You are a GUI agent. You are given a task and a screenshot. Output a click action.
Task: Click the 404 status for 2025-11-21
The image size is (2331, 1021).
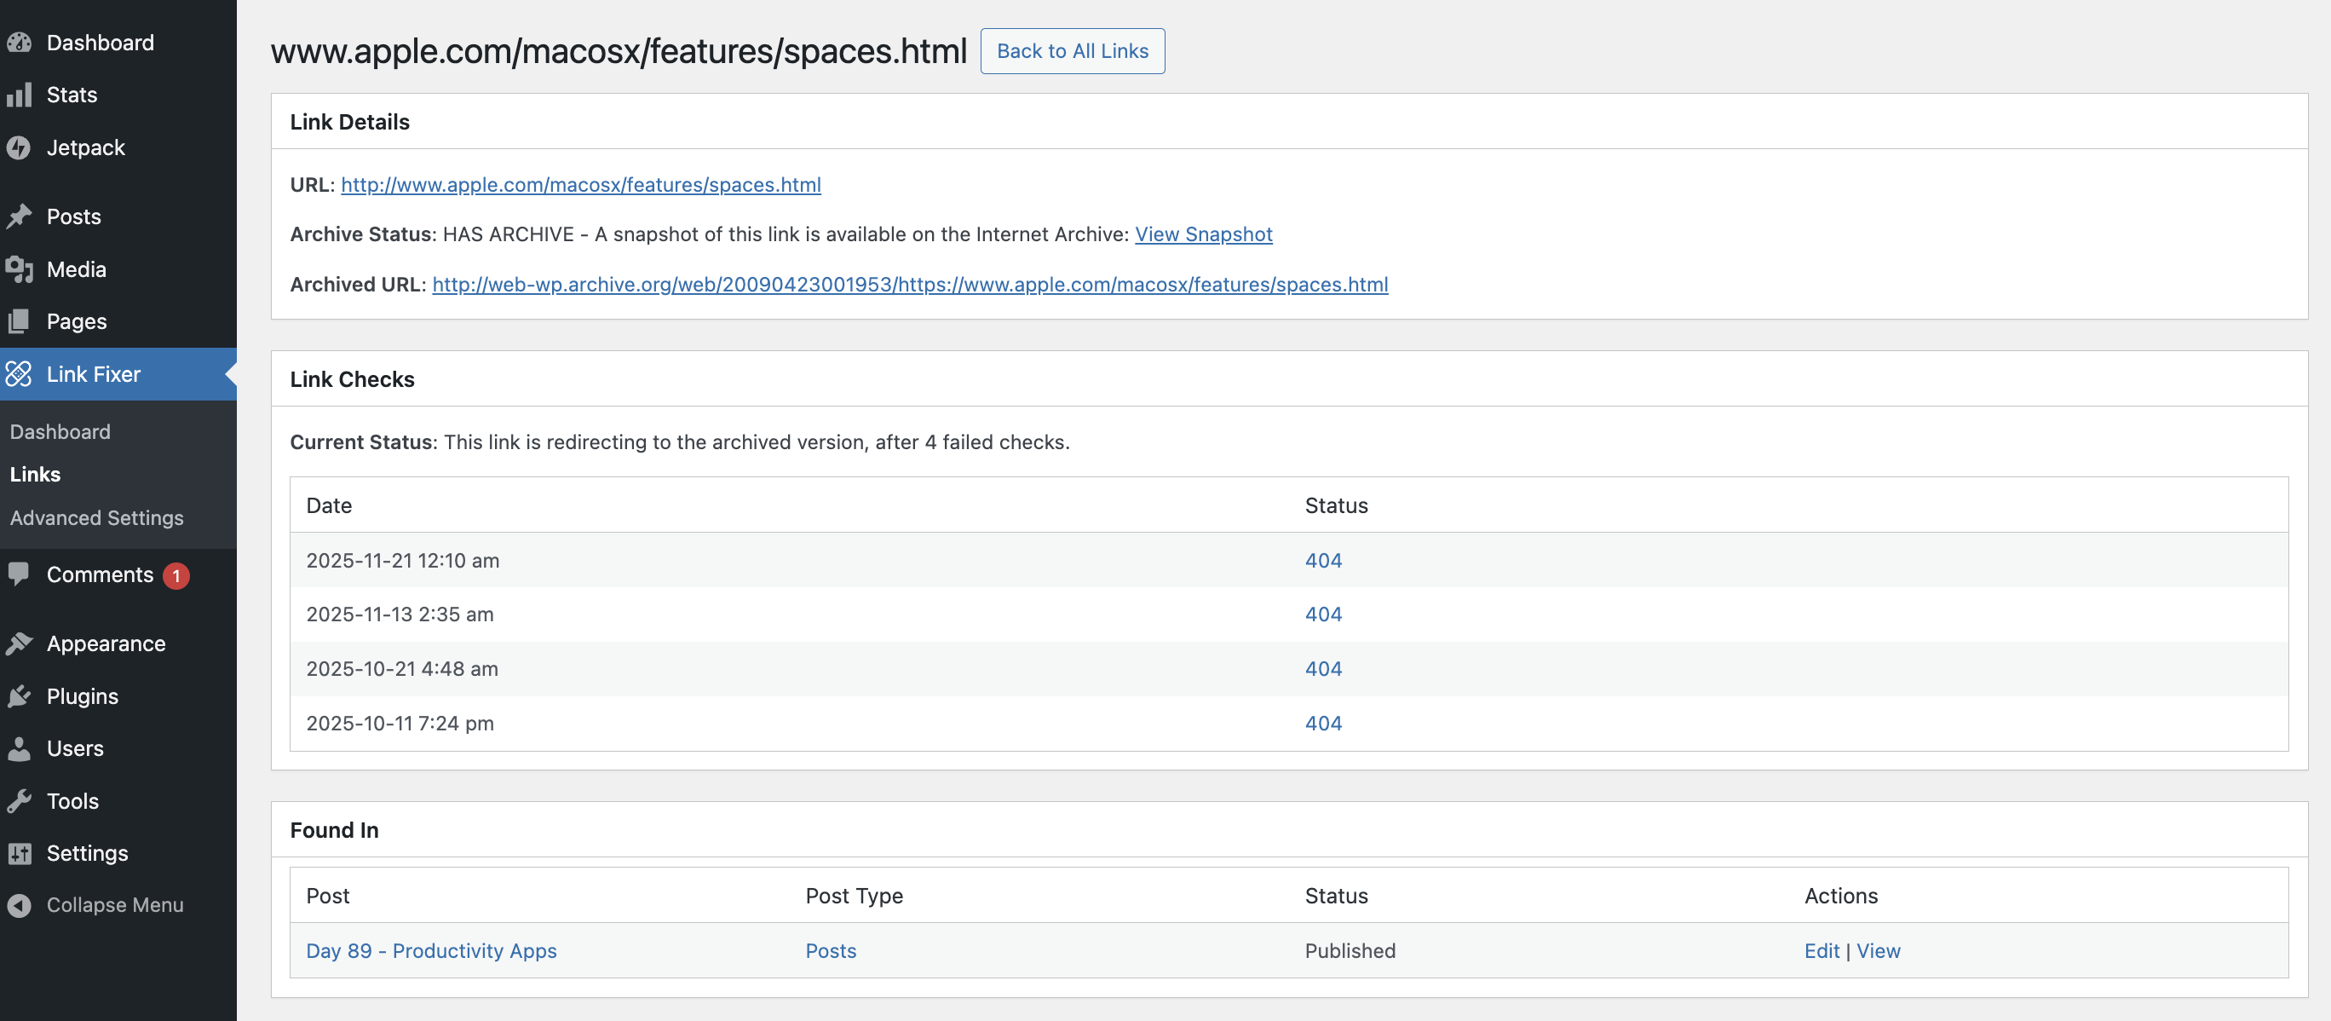tap(1323, 560)
